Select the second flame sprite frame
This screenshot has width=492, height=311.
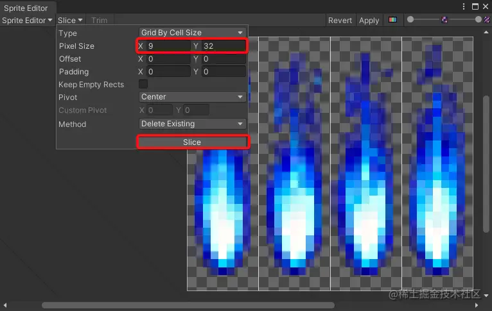pyautogui.click(x=294, y=164)
